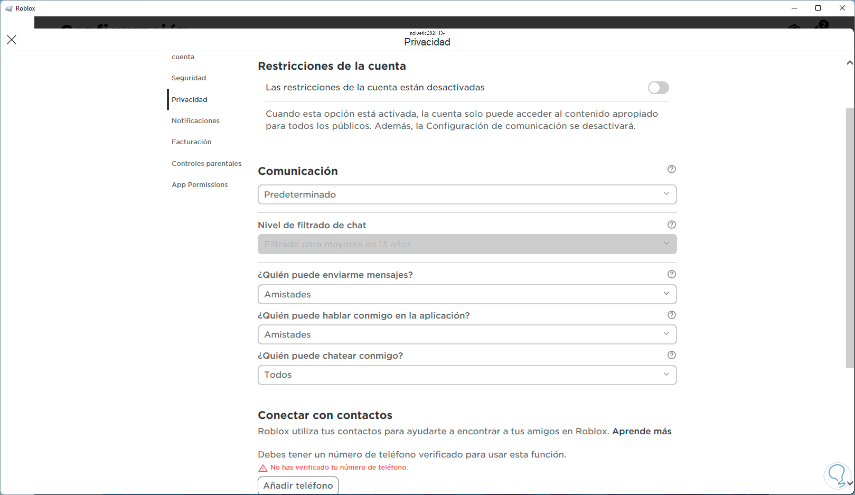
Task: Open the chat filter level dropdown
Action: (x=467, y=244)
